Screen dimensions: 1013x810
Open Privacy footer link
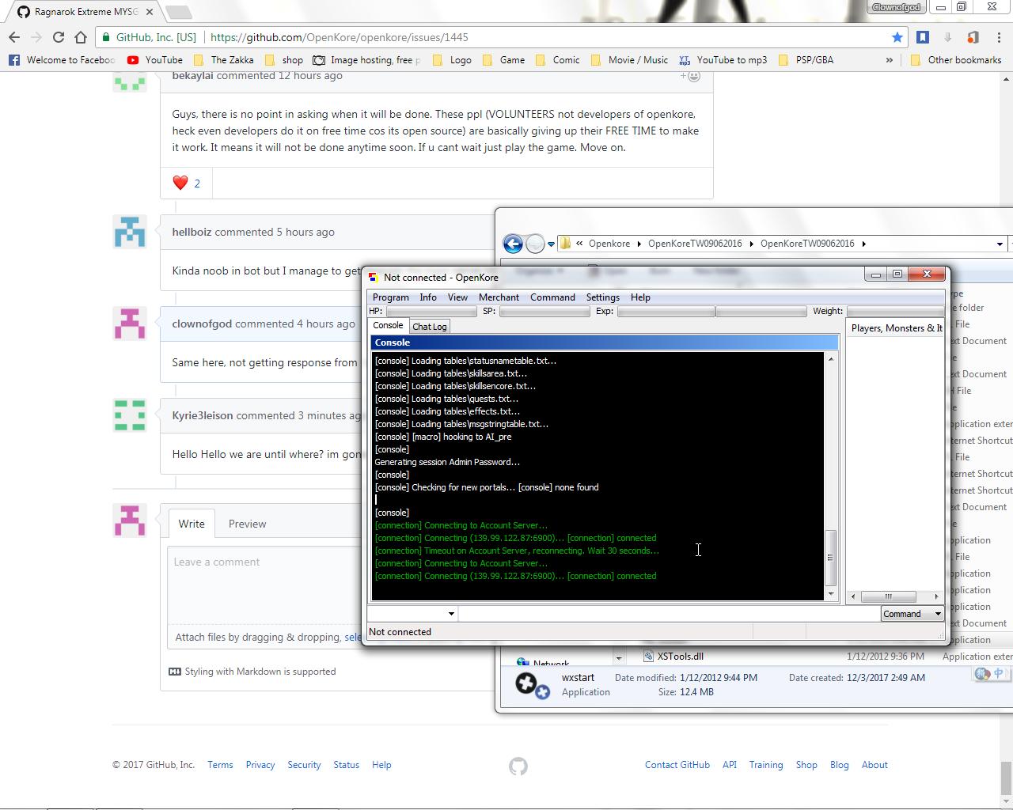(260, 765)
